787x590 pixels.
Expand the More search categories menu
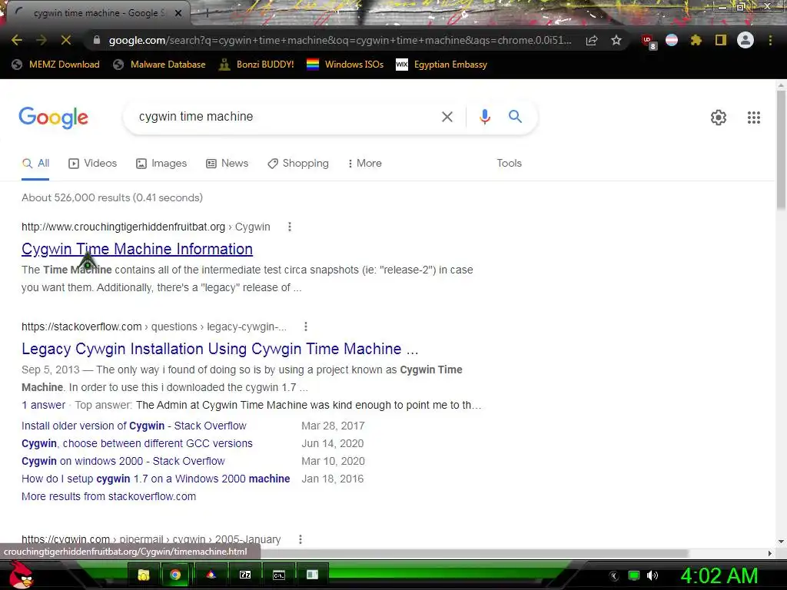click(365, 164)
